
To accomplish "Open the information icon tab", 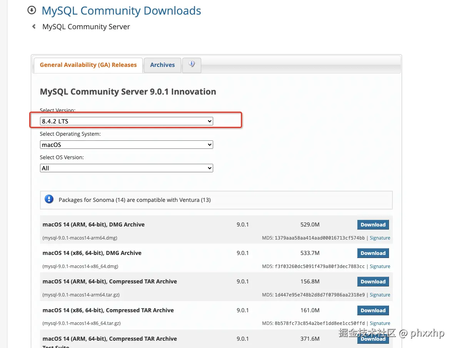I will click(x=192, y=65).
